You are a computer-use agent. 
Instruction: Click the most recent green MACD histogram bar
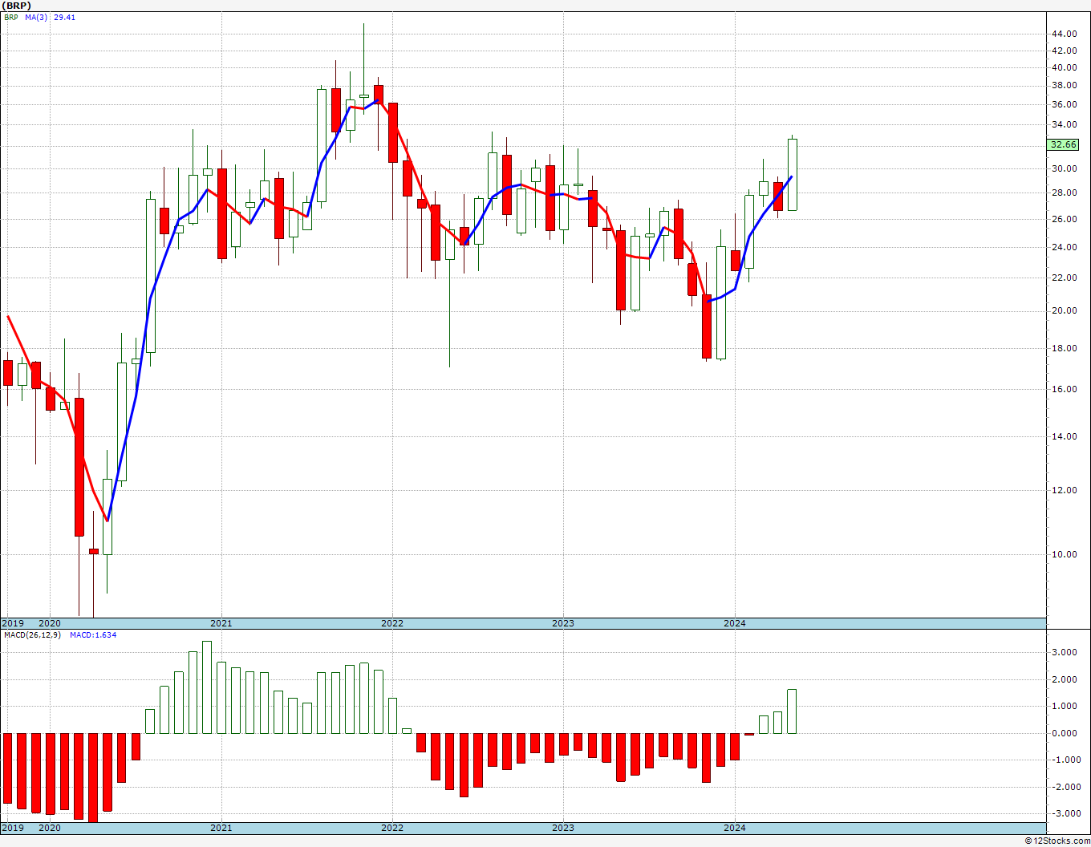(792, 711)
